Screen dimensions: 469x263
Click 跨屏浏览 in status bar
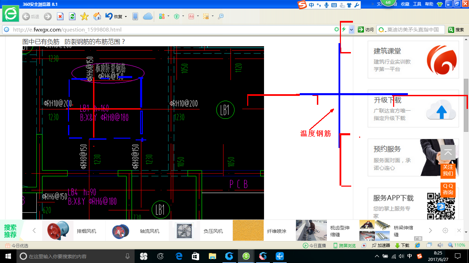point(345,246)
